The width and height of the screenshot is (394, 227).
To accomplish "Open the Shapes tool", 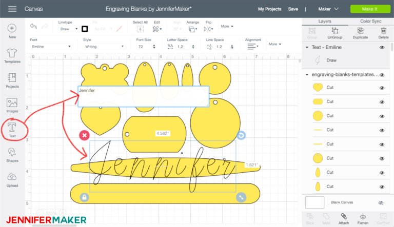I will (12, 155).
